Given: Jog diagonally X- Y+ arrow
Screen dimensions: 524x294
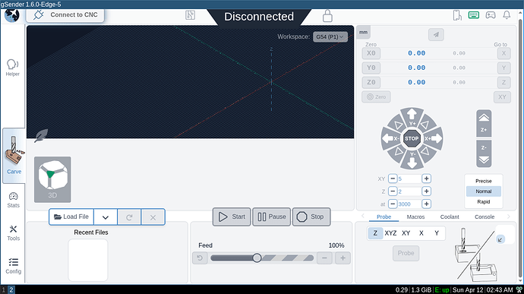Looking at the screenshot, I should click(398, 125).
